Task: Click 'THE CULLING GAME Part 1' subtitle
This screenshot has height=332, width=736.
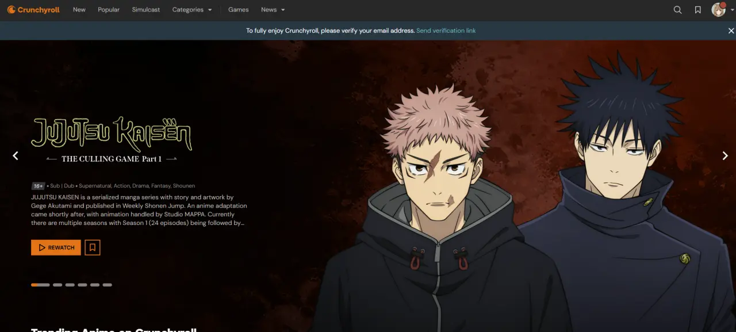Action: (x=112, y=159)
